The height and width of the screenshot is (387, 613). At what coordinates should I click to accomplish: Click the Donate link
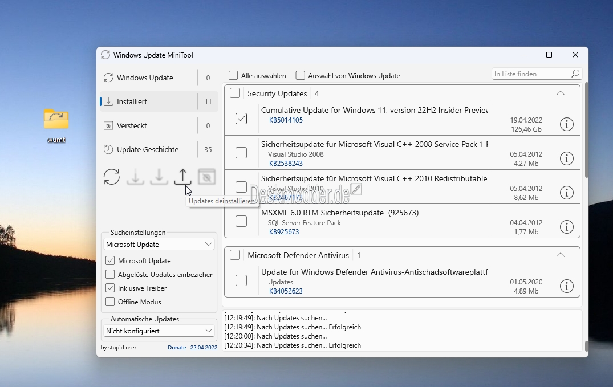pyautogui.click(x=177, y=347)
